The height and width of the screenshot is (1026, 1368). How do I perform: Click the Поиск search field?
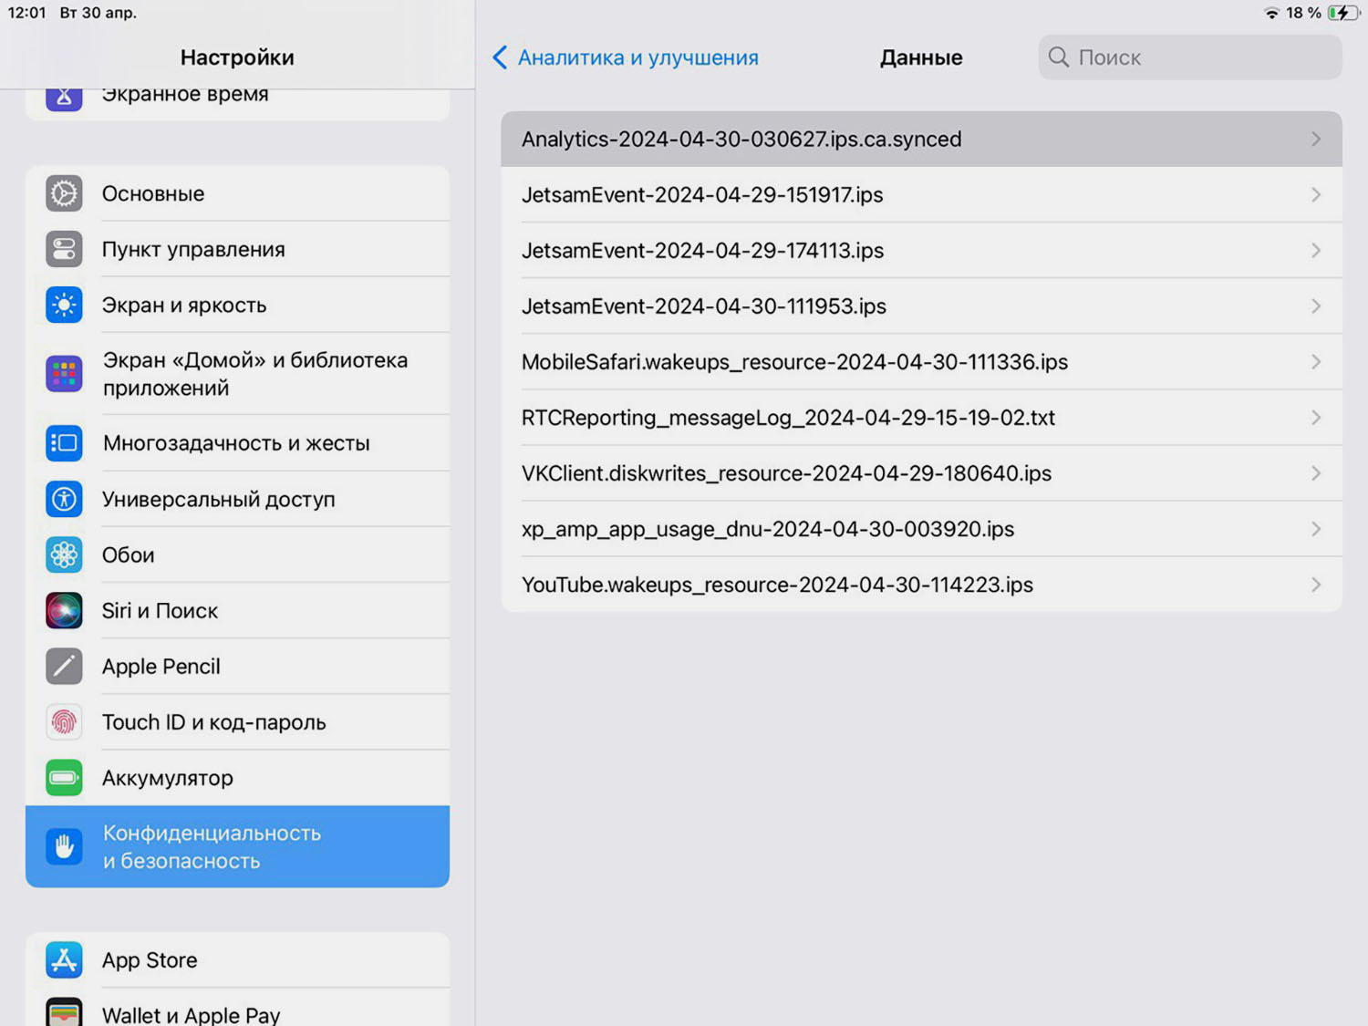[1189, 57]
